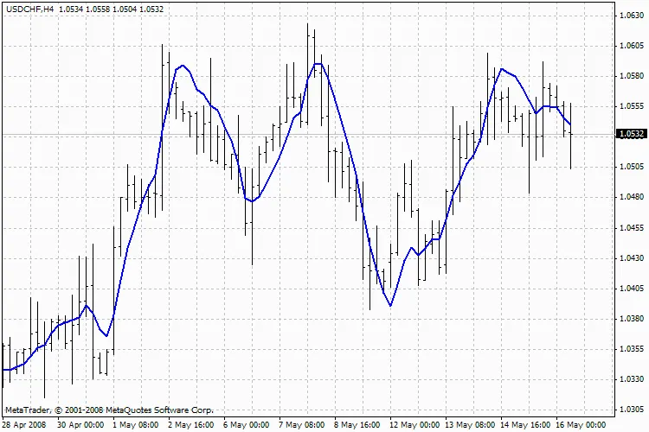The width and height of the screenshot is (649, 432).
Task: Click the 28 Apr 2008 date label
Action: click(x=22, y=425)
